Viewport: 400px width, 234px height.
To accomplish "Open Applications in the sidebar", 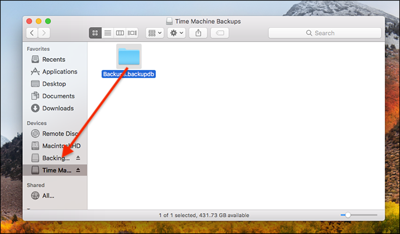I will pos(55,71).
